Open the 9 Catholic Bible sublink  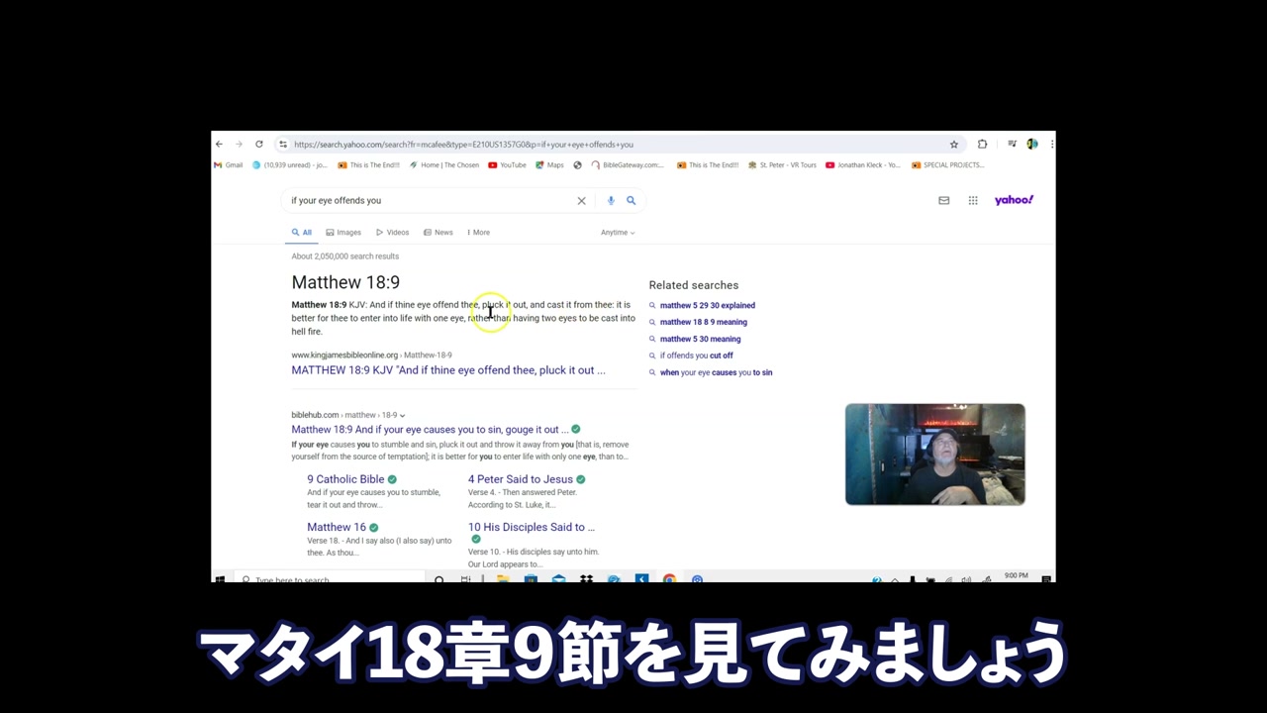pos(345,479)
